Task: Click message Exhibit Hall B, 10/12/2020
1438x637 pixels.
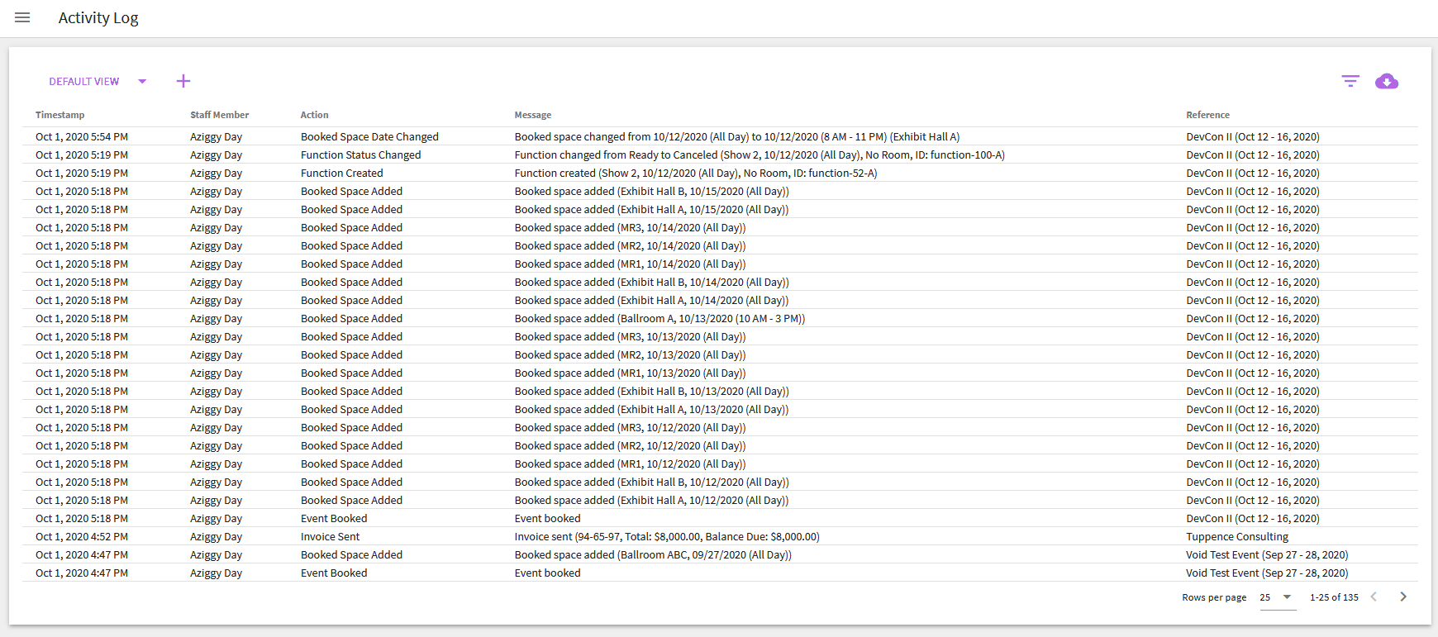Action: [652, 482]
